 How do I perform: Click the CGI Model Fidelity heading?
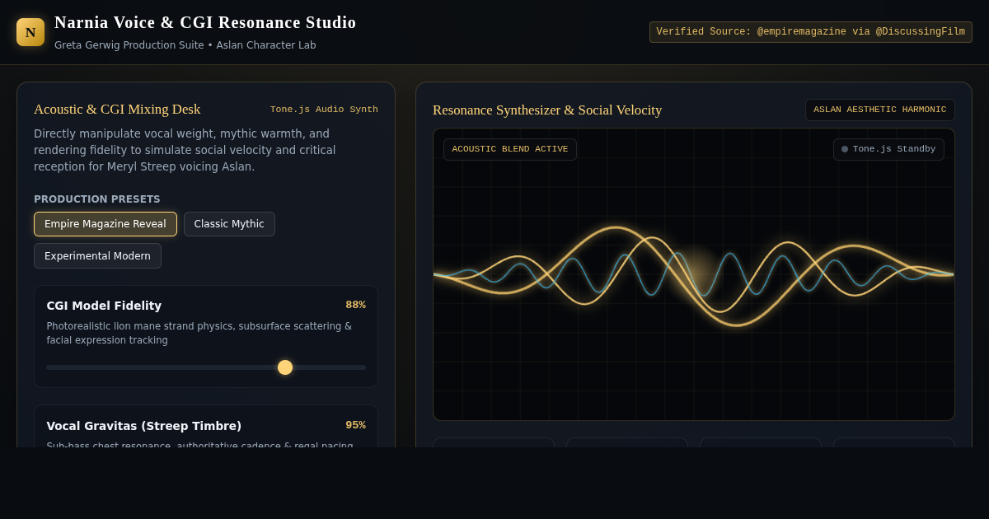click(104, 306)
